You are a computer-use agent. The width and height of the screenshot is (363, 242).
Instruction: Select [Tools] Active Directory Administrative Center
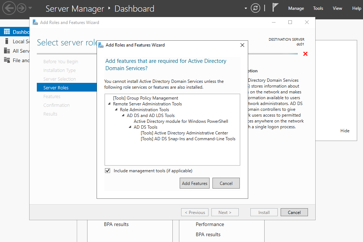184,133
